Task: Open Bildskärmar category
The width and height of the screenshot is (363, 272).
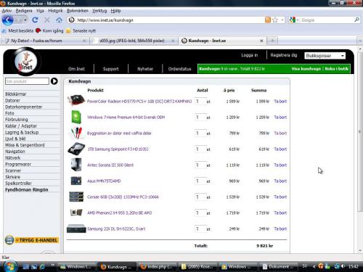Action: tap(16, 94)
